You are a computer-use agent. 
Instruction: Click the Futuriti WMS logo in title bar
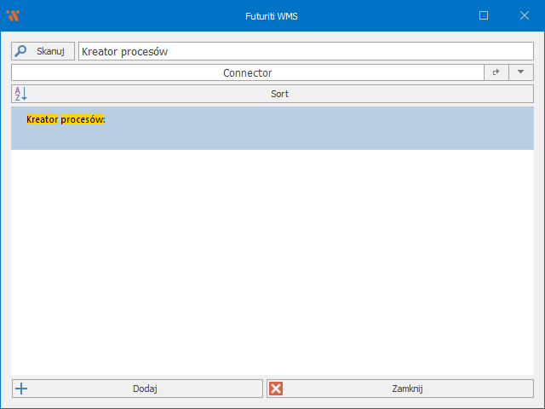(x=13, y=15)
